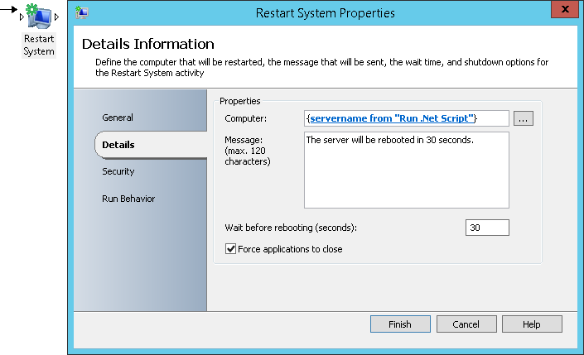
Task: Click the Computer input field
Action: click(x=407, y=118)
